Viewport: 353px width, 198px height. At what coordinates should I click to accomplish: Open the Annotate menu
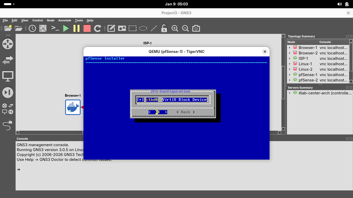tap(65, 20)
